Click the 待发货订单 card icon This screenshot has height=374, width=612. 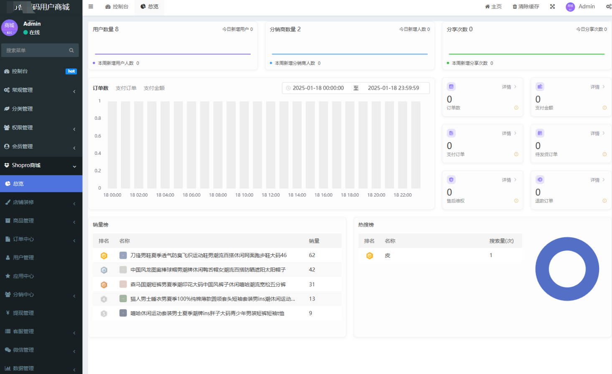[540, 133]
